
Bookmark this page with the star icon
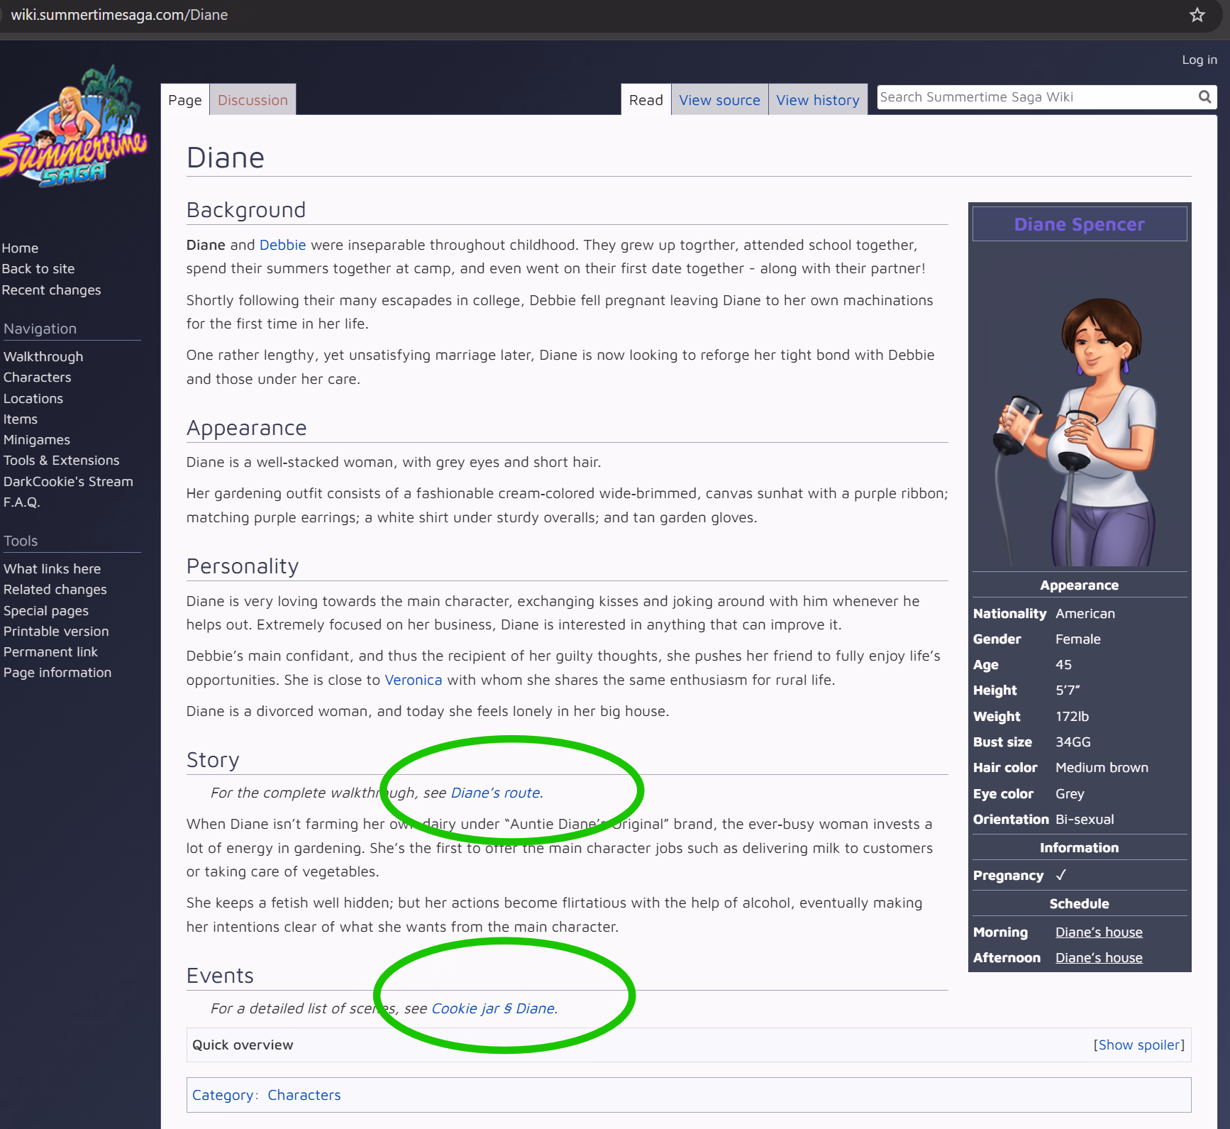[x=1197, y=15]
